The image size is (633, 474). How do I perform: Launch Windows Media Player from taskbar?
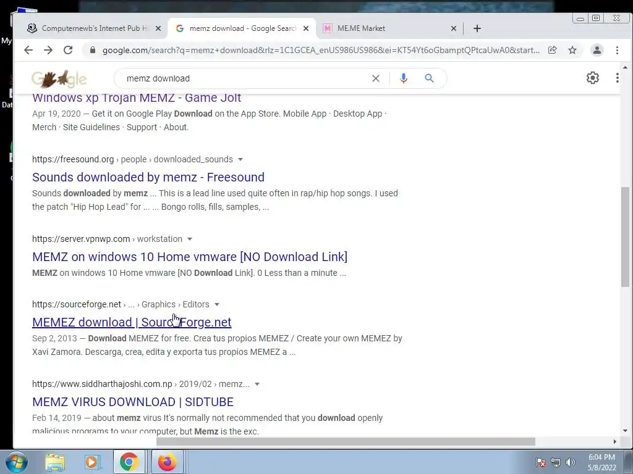91,462
